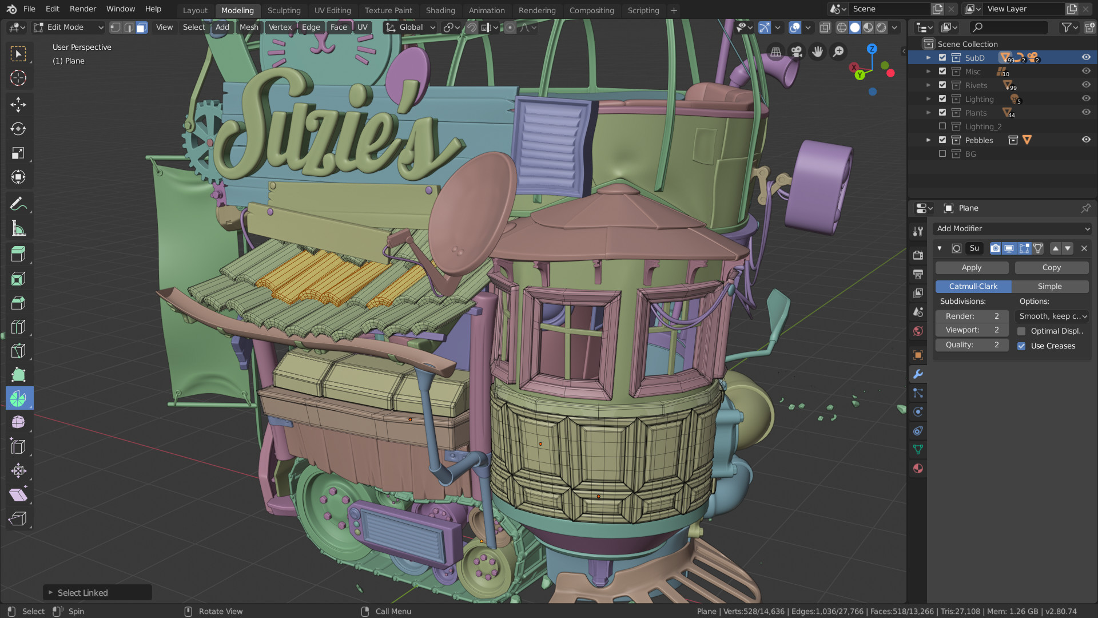Click the Viewport subdivisions level input
The width and height of the screenshot is (1098, 618).
(972, 330)
